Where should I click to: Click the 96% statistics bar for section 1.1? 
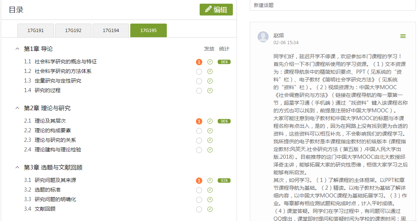pos(224,62)
